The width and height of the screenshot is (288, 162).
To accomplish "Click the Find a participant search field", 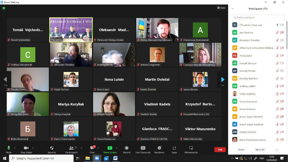I will [x=258, y=17].
